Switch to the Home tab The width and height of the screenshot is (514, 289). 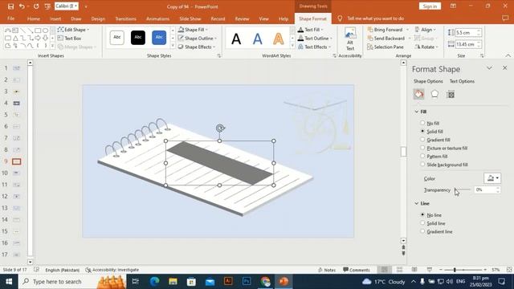34,18
